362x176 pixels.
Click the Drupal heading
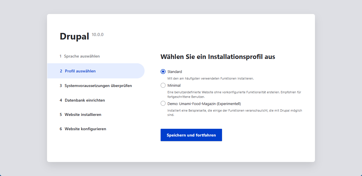coord(75,36)
